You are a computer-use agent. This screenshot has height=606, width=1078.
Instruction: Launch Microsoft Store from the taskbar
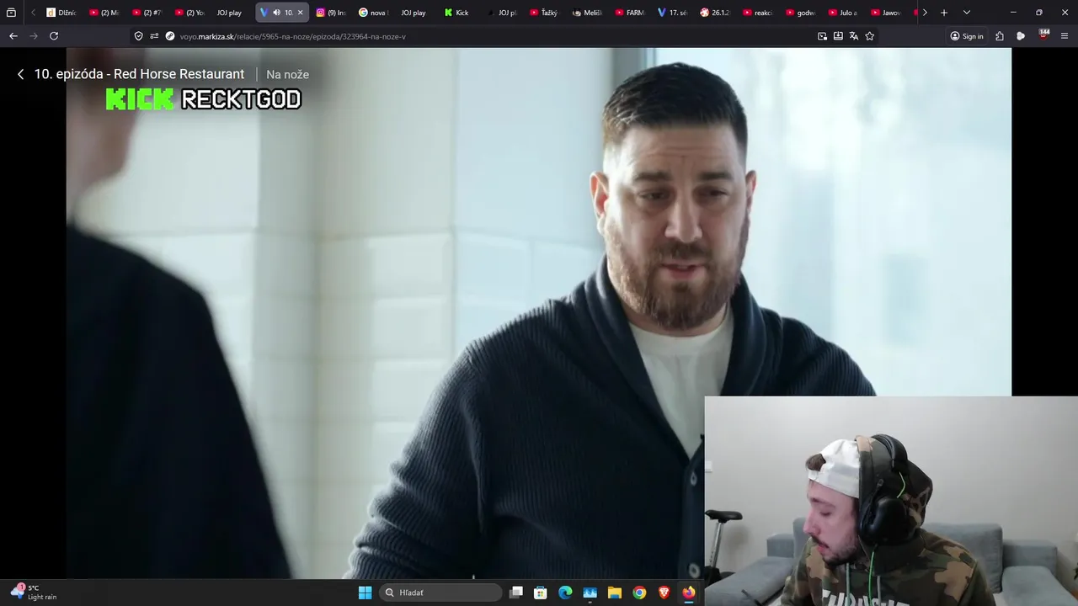tap(541, 593)
